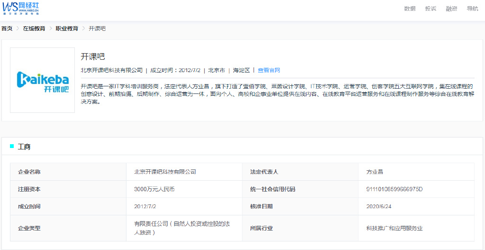This screenshot has width=485, height=250.
Task: Click 海淀区 district text
Action: (242, 70)
